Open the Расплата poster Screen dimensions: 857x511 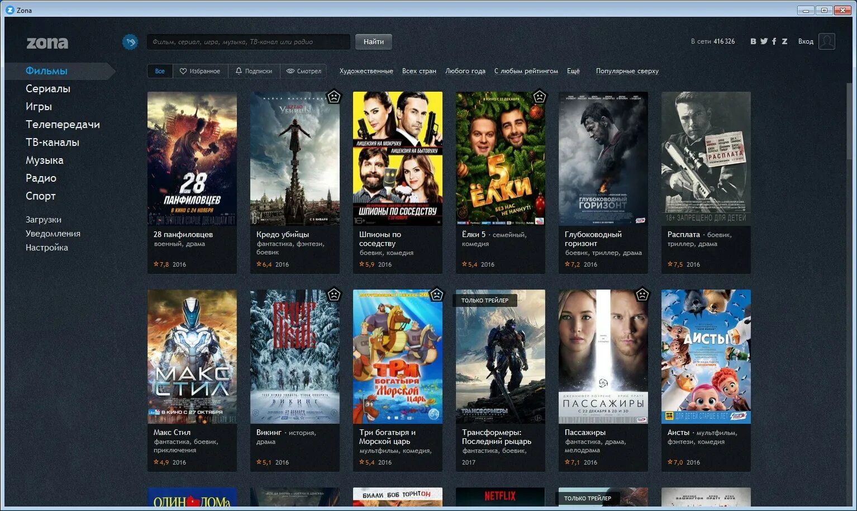pyautogui.click(x=706, y=159)
